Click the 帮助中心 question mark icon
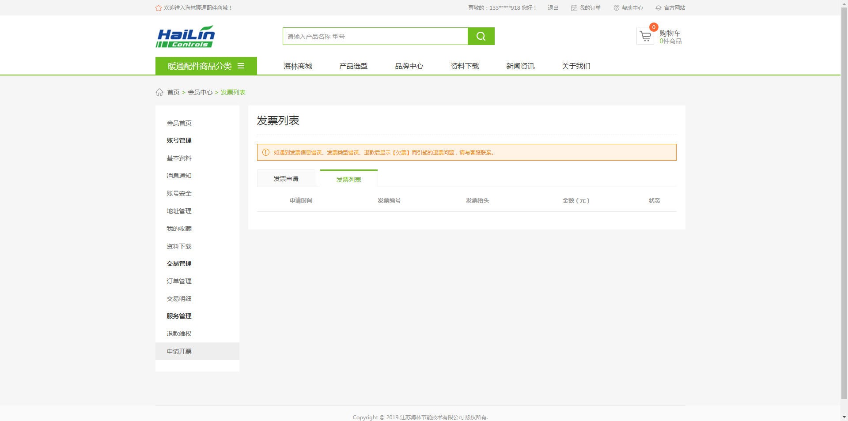Screen dimensions: 848x421 point(617,8)
